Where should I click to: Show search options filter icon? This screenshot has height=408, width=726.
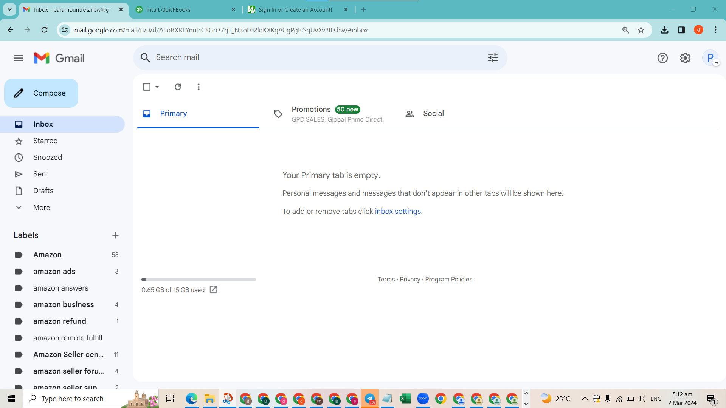click(493, 57)
